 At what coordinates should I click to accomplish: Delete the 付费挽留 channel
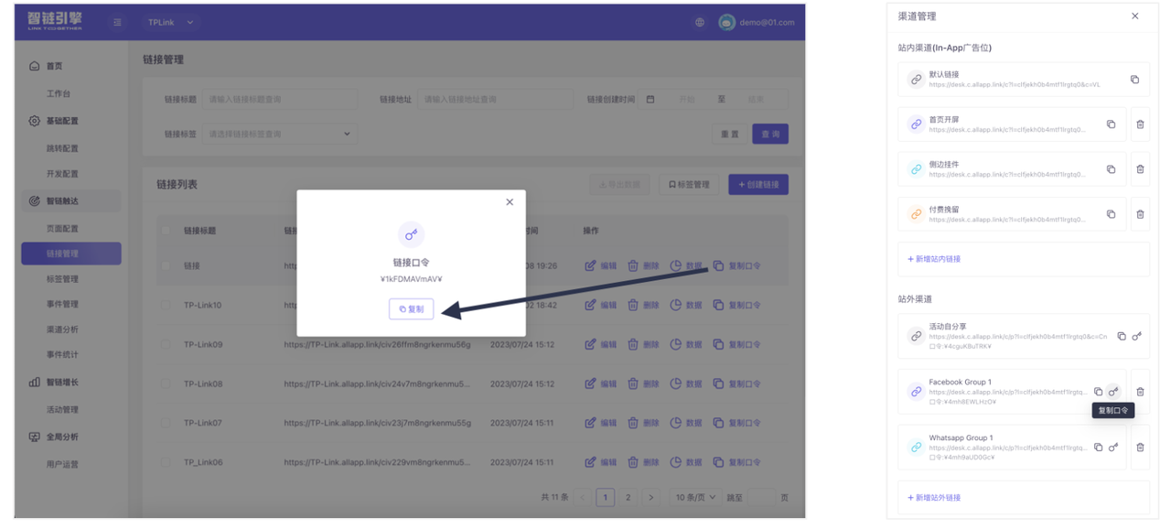click(x=1140, y=214)
